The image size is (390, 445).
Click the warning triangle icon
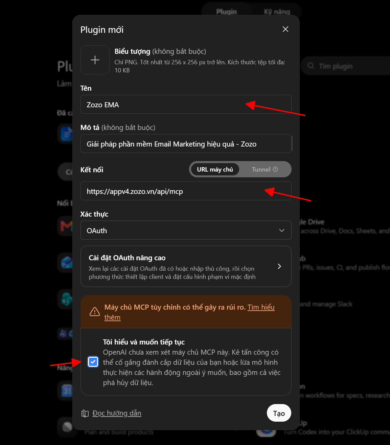(94, 312)
